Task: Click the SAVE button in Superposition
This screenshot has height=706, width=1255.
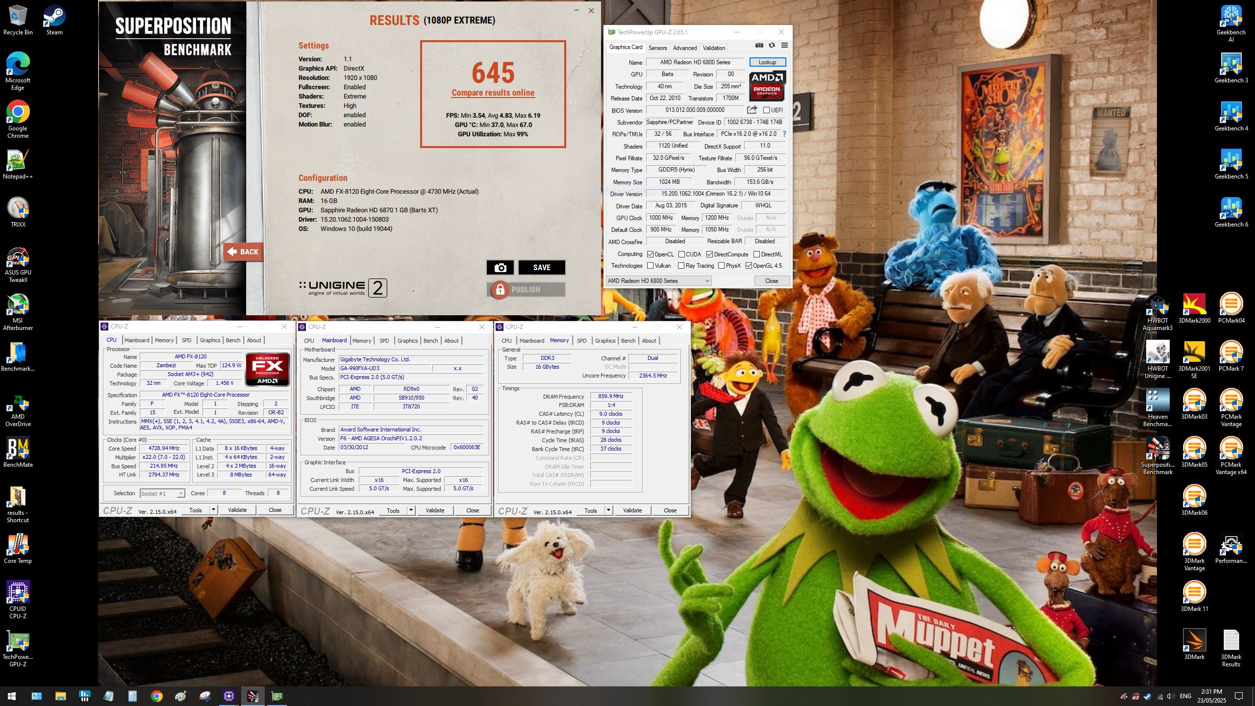Action: pos(542,267)
